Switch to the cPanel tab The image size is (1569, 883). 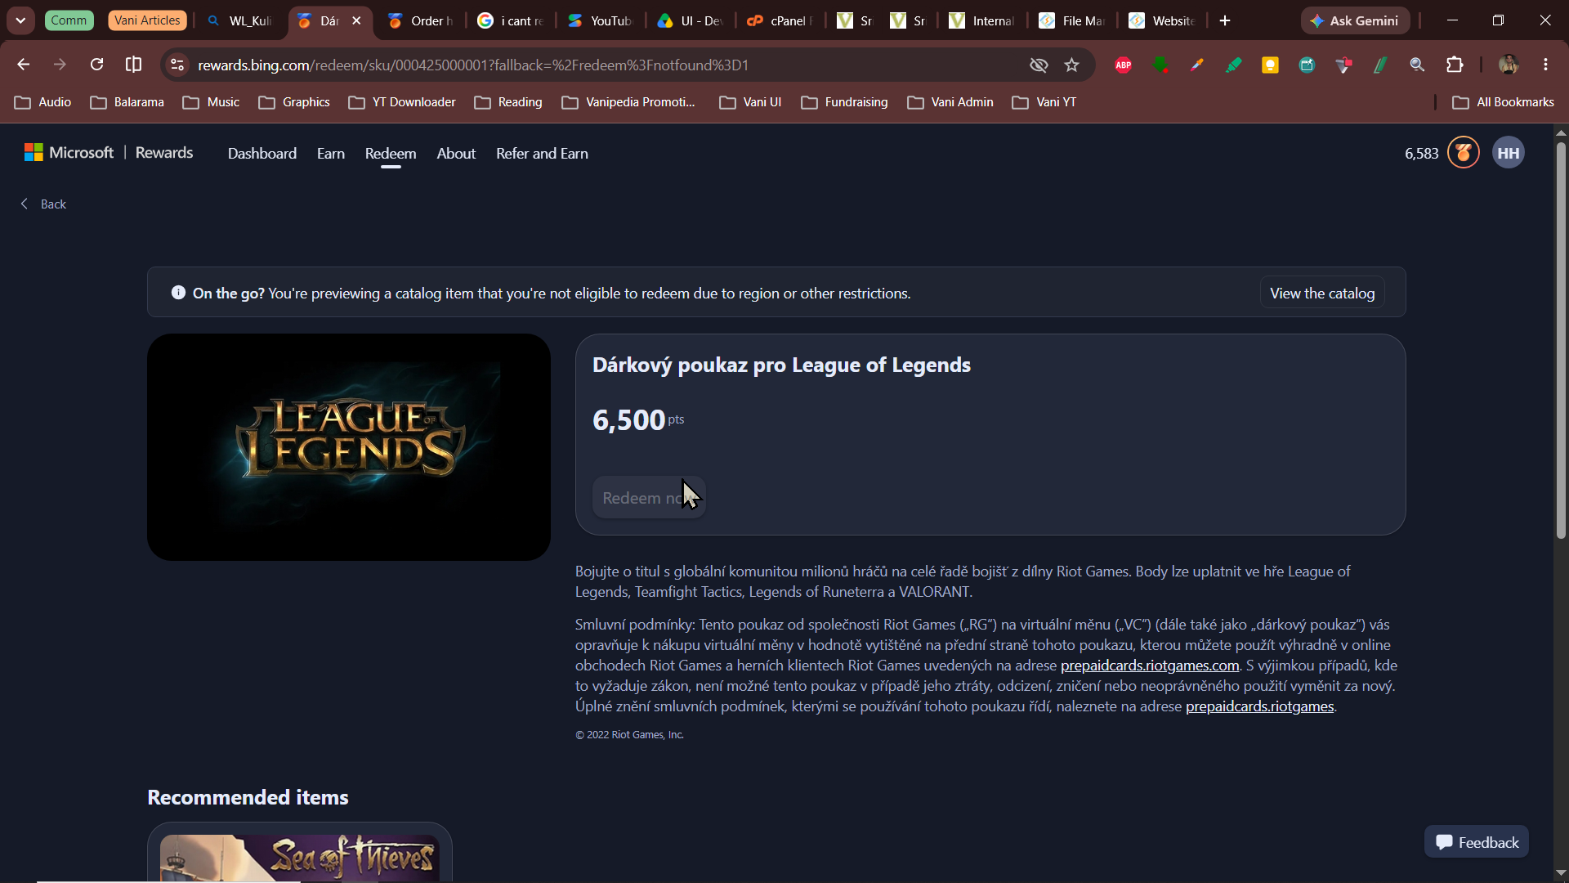[780, 20]
